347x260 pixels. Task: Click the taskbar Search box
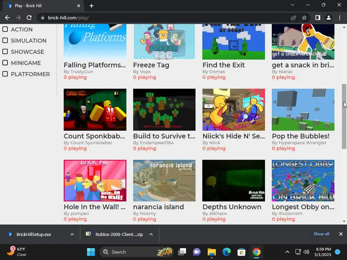coord(137,252)
